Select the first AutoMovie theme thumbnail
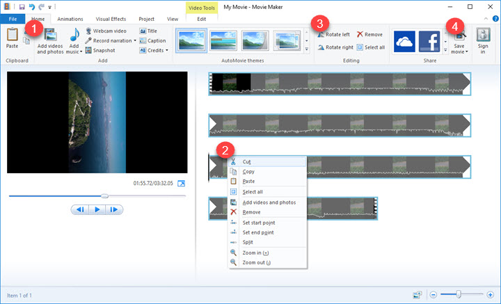 tap(191, 40)
